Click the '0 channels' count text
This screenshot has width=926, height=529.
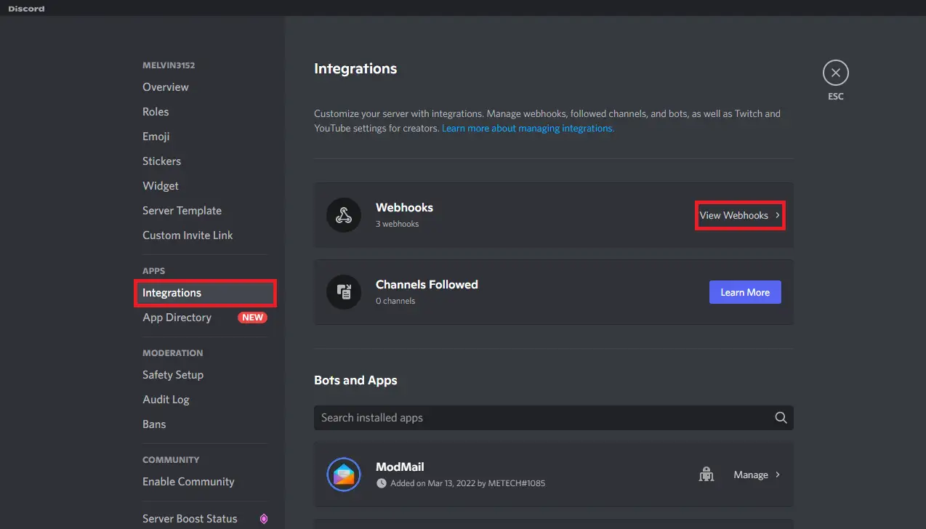click(x=395, y=301)
